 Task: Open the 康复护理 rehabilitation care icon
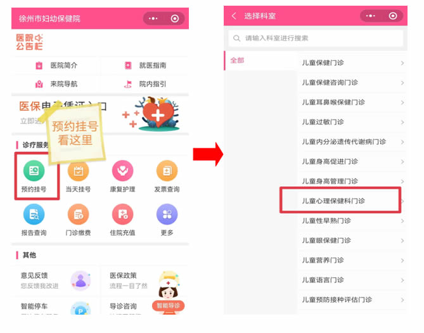(x=122, y=171)
